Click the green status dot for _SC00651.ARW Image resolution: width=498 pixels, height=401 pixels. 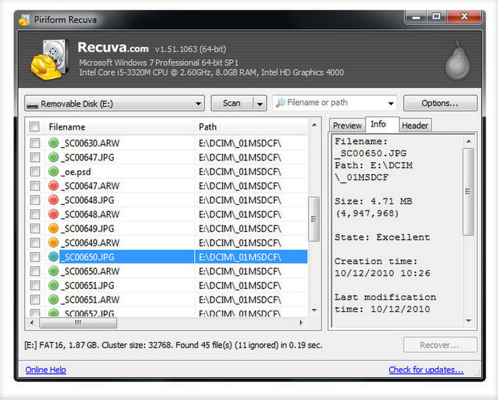53,299
